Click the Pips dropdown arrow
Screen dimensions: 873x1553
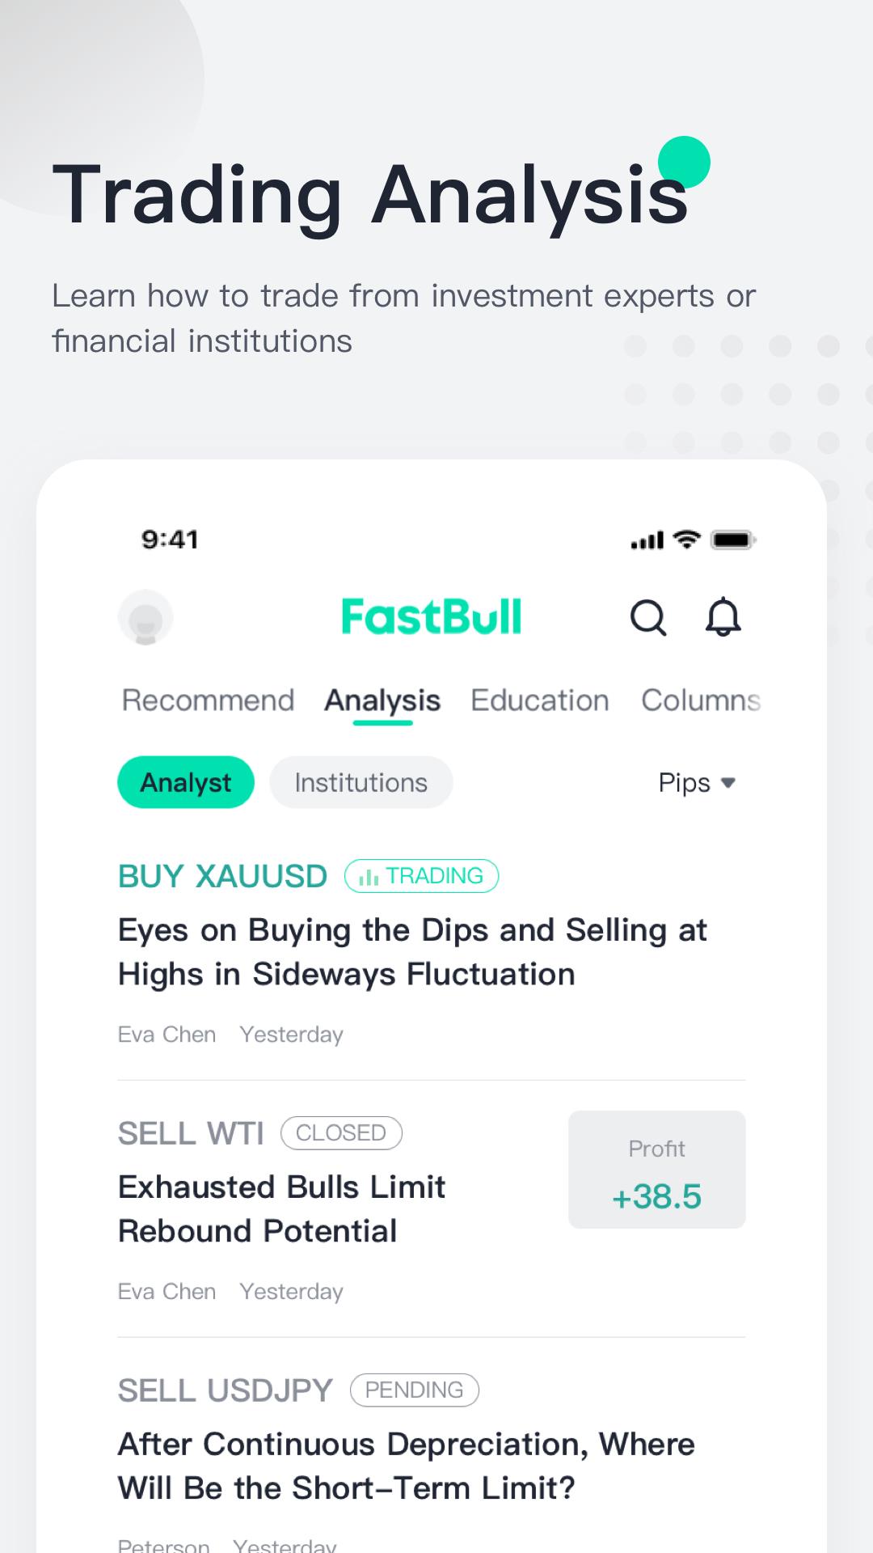click(727, 783)
